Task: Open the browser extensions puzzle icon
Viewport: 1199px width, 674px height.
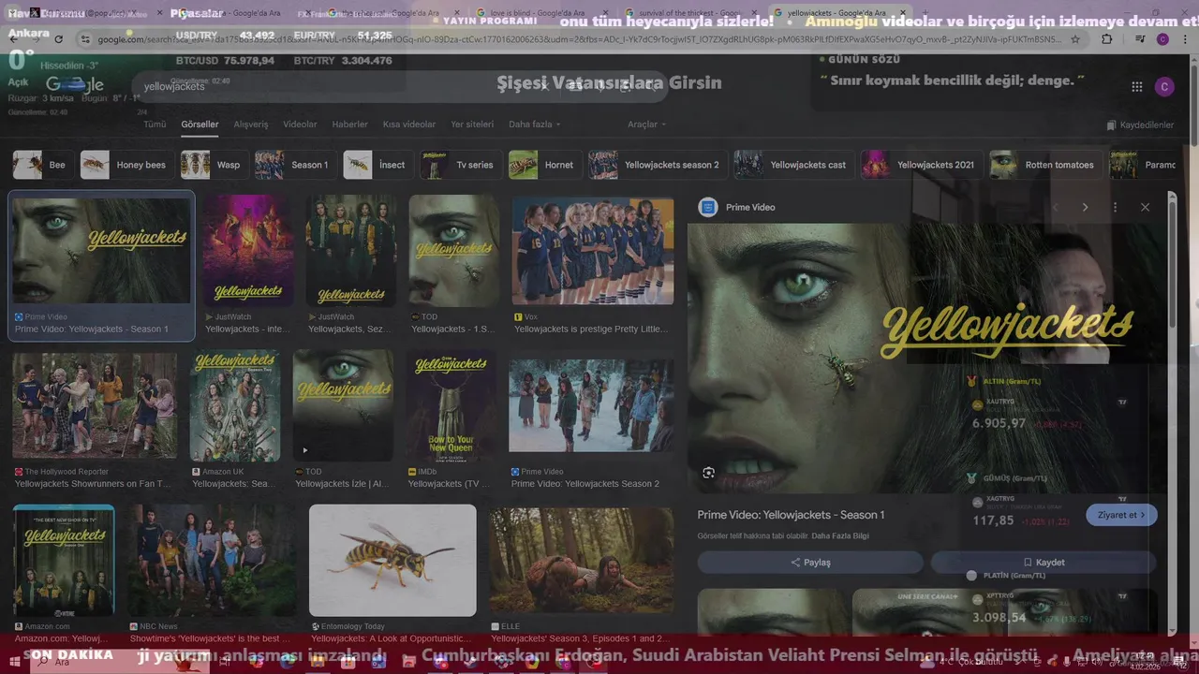Action: (1107, 39)
